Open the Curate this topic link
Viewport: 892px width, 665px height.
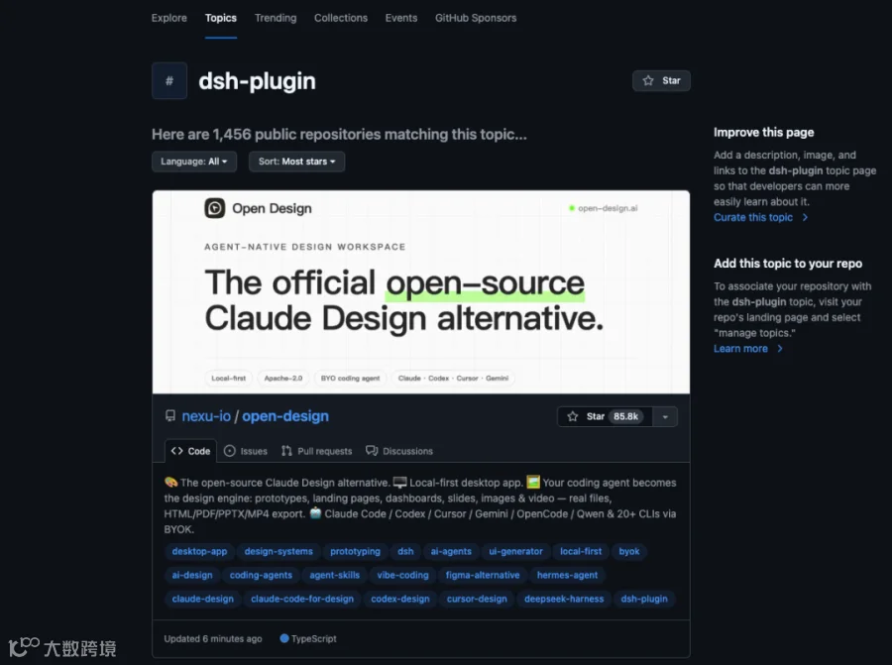click(x=753, y=217)
